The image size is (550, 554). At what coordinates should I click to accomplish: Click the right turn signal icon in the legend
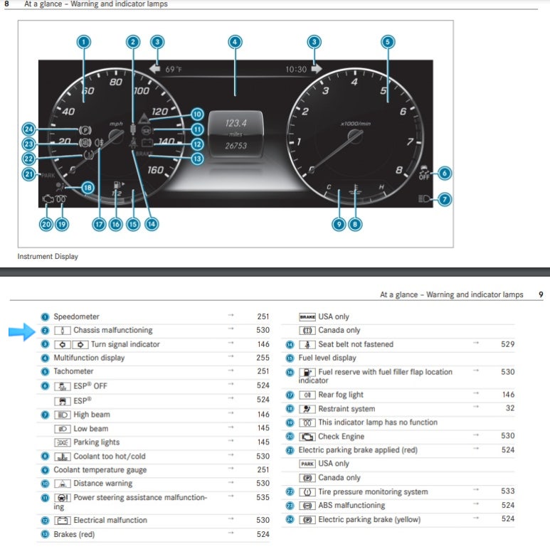(80, 344)
